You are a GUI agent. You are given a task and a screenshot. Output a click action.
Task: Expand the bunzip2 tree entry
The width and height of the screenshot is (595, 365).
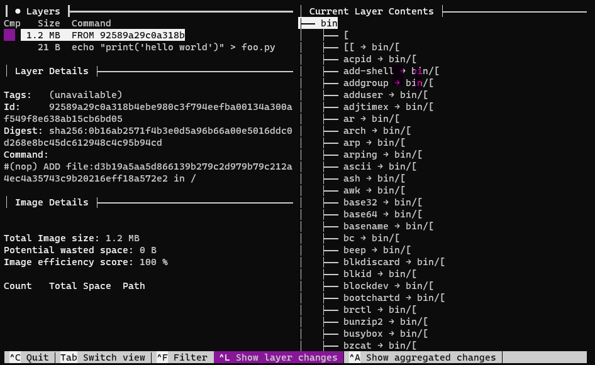[x=359, y=321]
